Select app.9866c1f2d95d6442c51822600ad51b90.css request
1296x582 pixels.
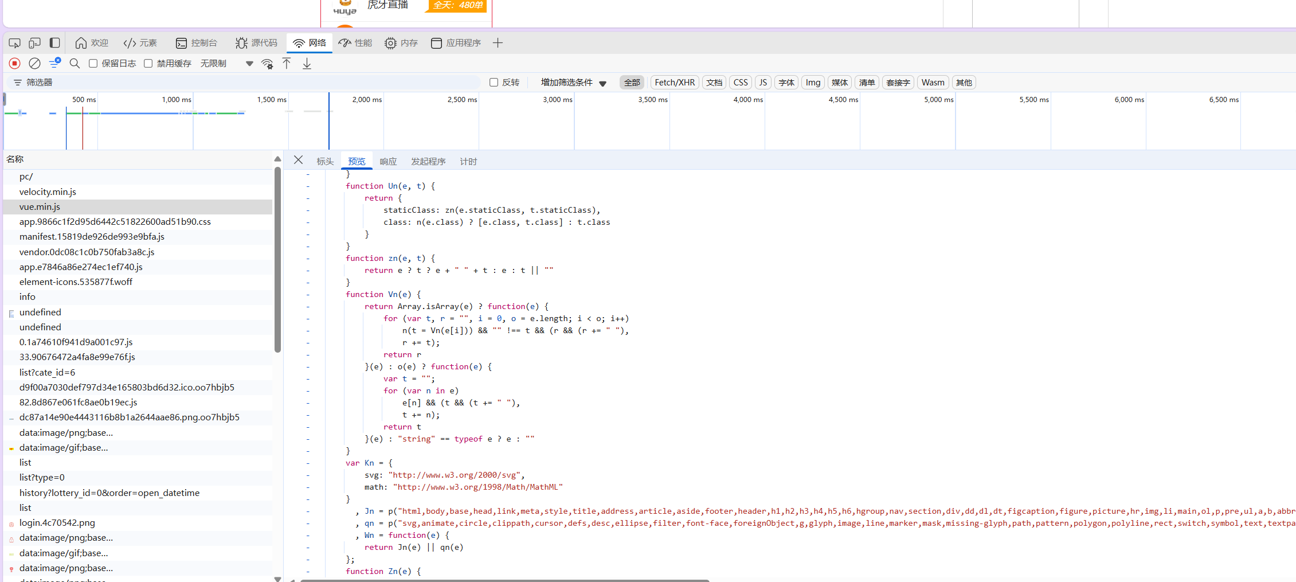point(138,221)
